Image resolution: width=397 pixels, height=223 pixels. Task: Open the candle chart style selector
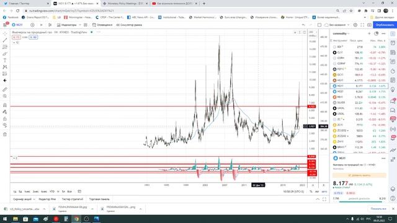tap(50, 25)
